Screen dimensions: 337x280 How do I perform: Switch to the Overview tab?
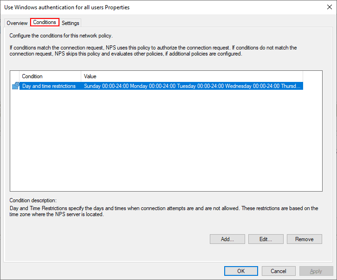coord(17,23)
